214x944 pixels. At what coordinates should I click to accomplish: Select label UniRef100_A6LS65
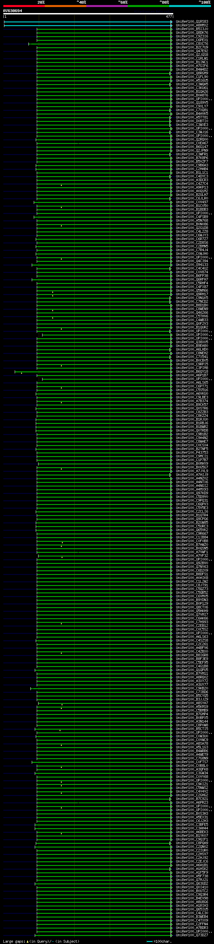point(192,382)
